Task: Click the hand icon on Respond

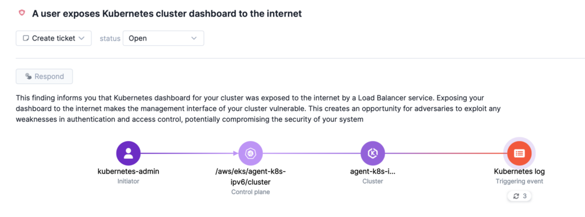Action: click(x=29, y=77)
